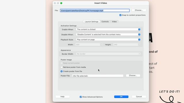The height and width of the screenshot is (103, 184).
Task: Open the Controls tab
Action: pyautogui.click(x=105, y=22)
